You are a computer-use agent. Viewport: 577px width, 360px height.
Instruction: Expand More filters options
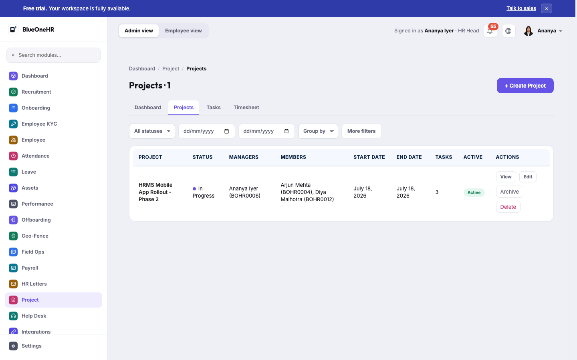tap(361, 131)
